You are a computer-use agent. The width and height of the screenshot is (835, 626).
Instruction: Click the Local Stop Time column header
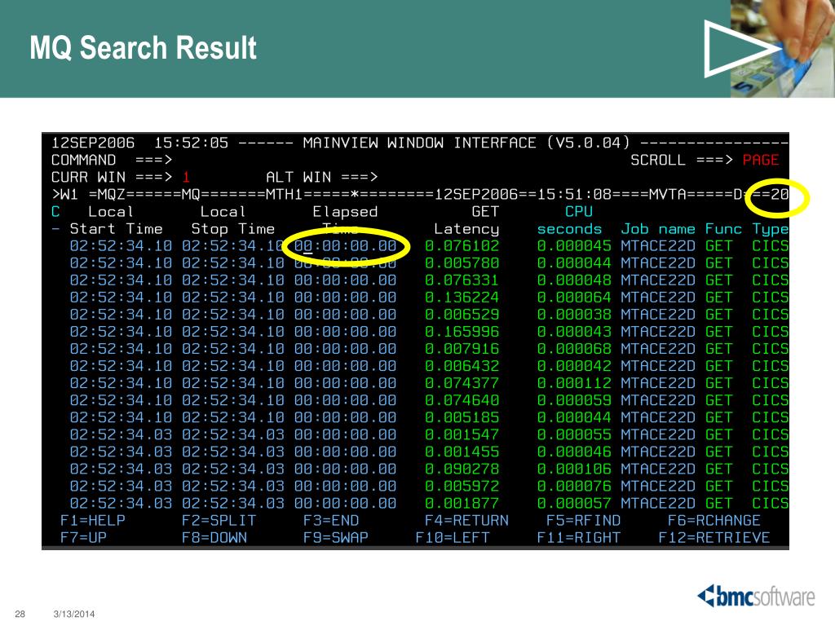(x=232, y=220)
